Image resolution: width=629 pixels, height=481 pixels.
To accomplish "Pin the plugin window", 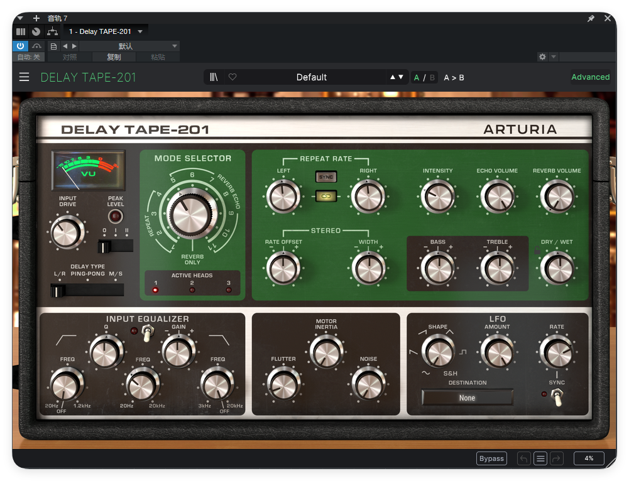I will (591, 18).
